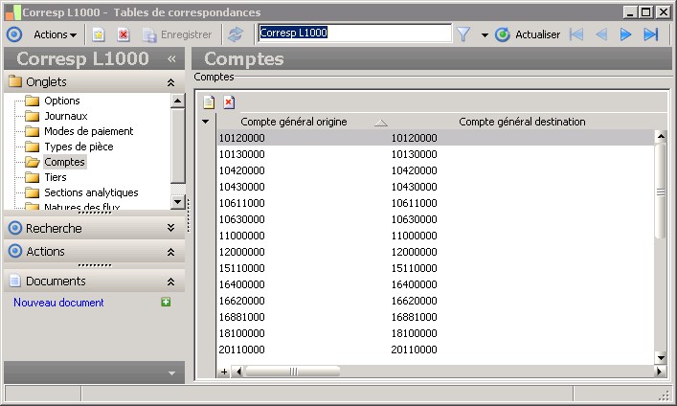Open the Actions dropdown menu
This screenshot has width=677, height=406.
point(55,34)
